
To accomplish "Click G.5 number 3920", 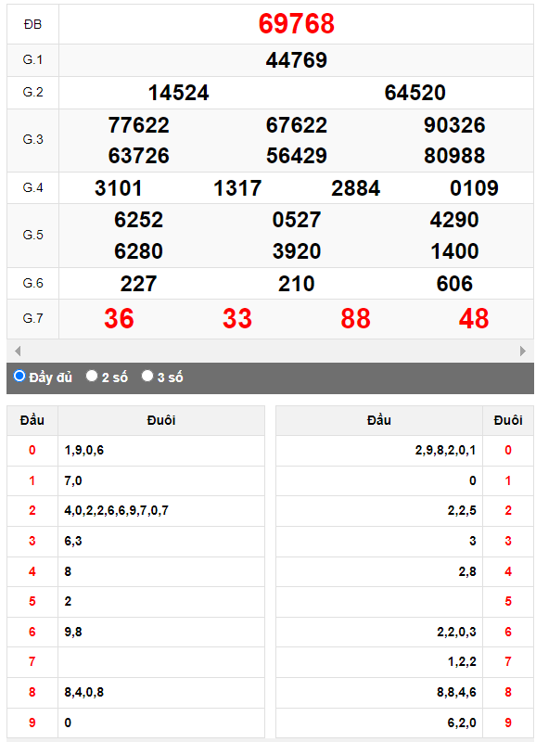I will (x=297, y=251).
